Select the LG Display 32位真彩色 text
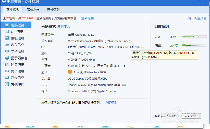The image size is (210, 129). tap(88, 79)
